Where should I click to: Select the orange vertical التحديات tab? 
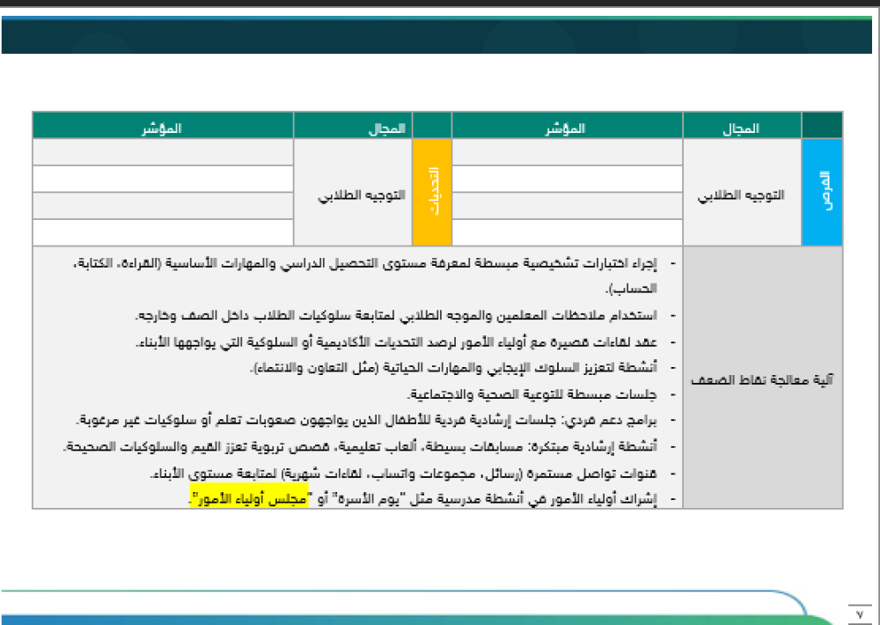[430, 189]
